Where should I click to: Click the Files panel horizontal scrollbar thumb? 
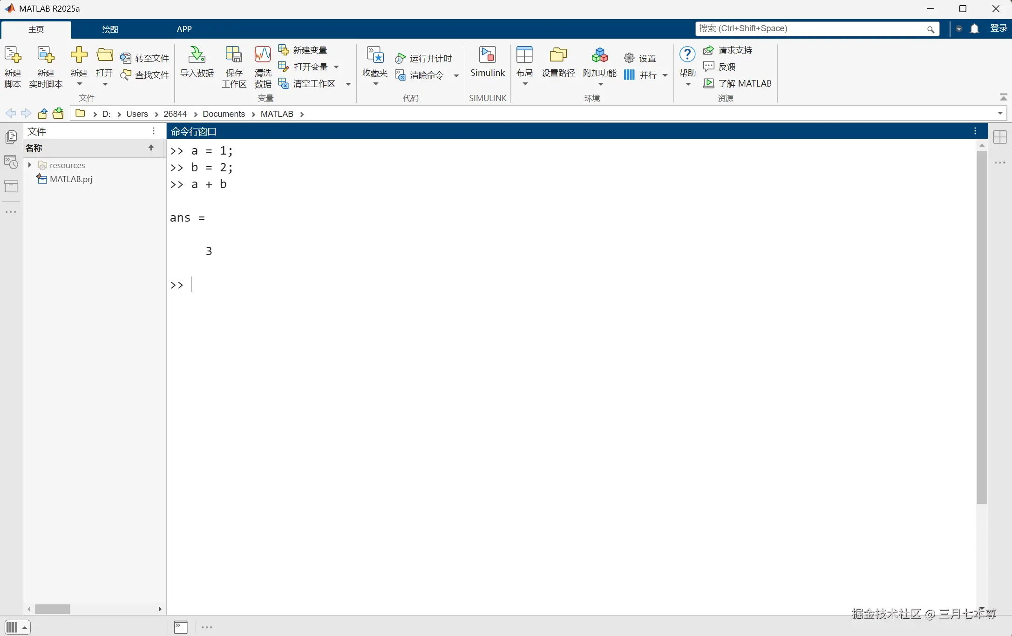pos(52,609)
